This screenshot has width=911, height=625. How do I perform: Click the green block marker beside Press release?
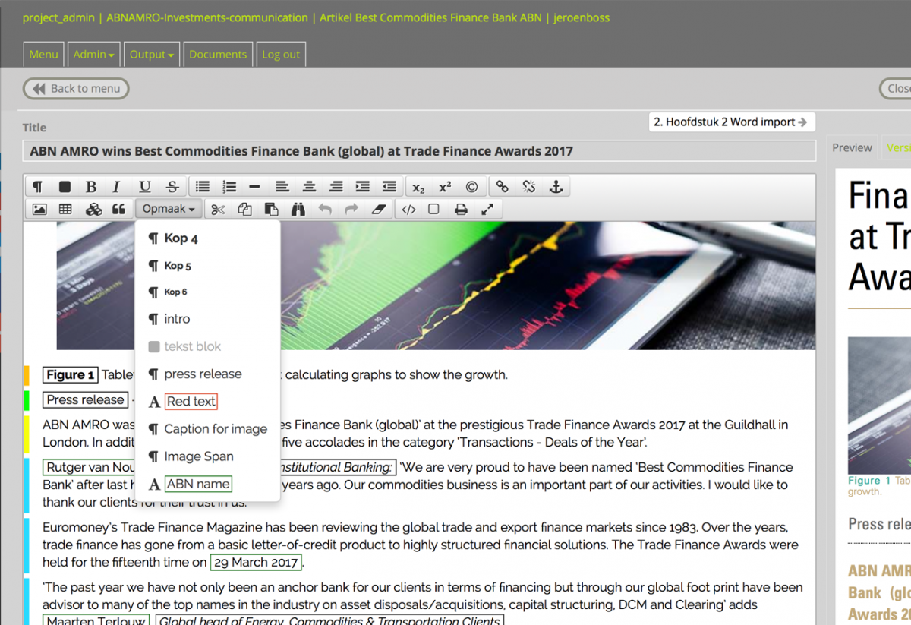(x=27, y=400)
